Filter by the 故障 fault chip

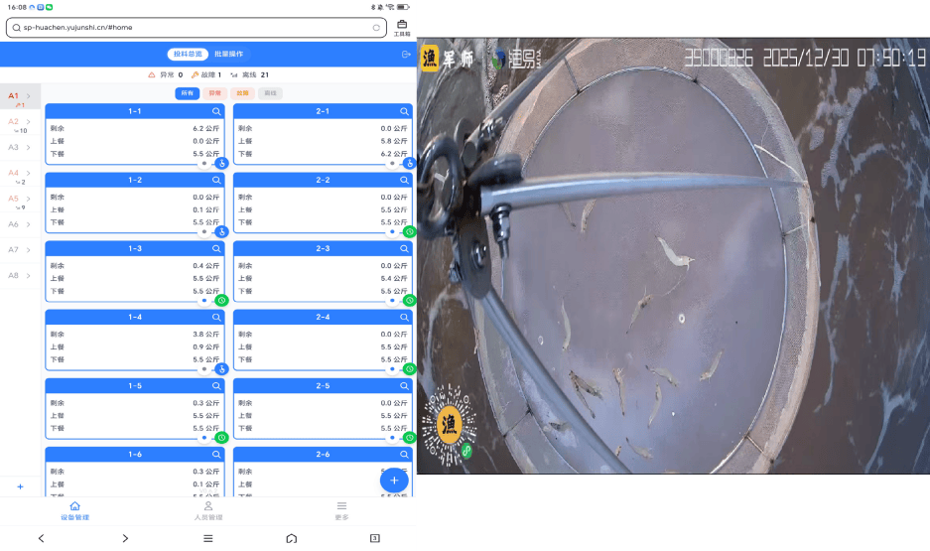241,93
